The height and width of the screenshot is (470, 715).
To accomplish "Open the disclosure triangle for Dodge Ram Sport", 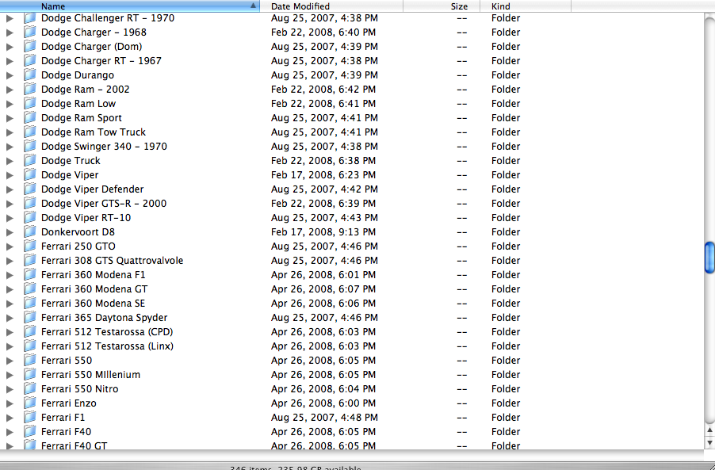I will click(x=10, y=118).
